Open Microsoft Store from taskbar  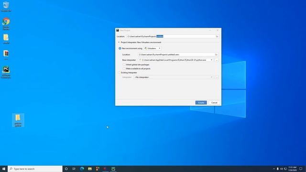98,169
